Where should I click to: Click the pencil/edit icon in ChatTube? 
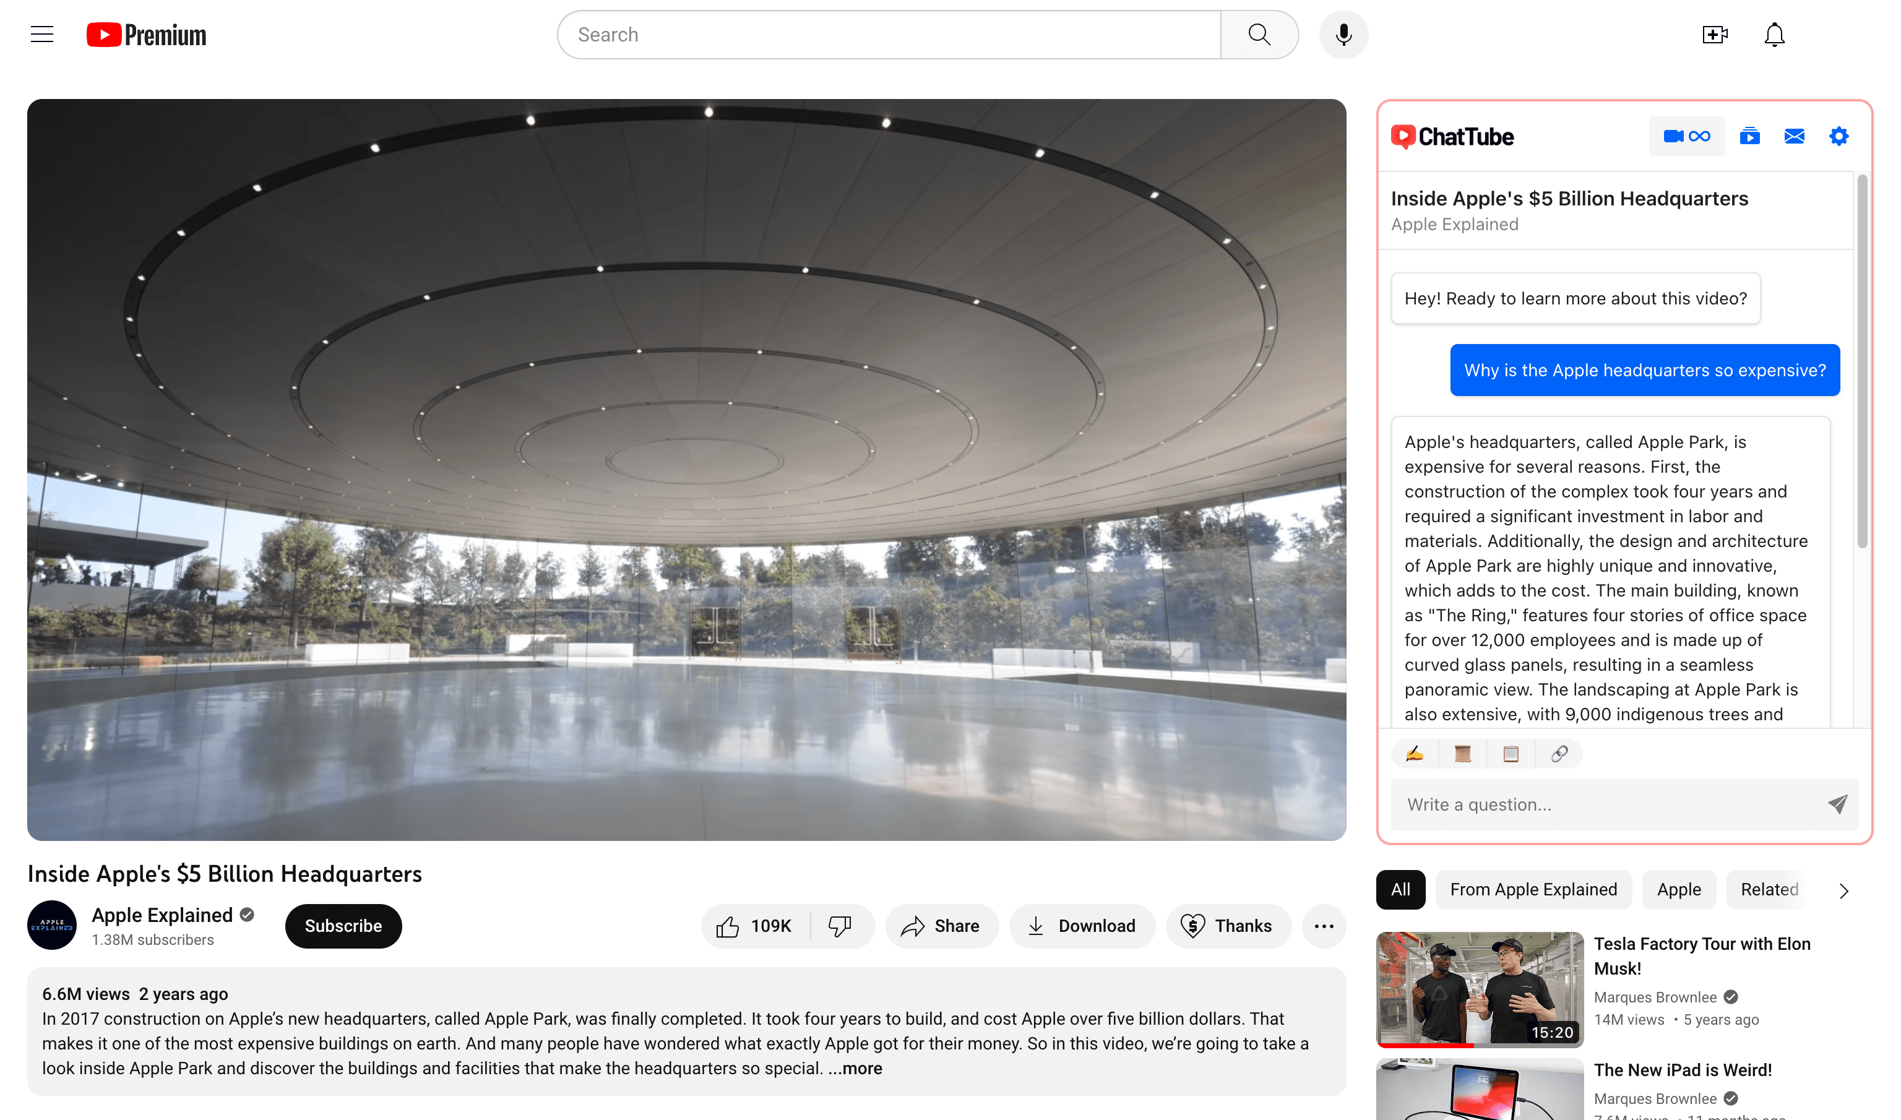[x=1413, y=753]
